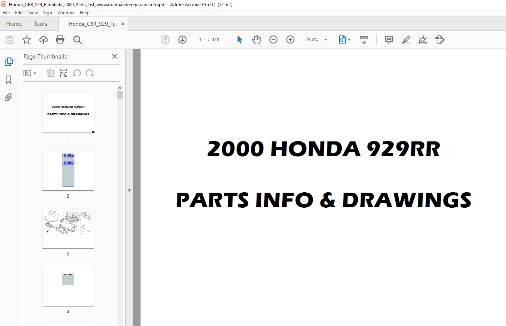Image resolution: width=506 pixels, height=326 pixels.
Task: Open the File menu
Action: (6, 13)
